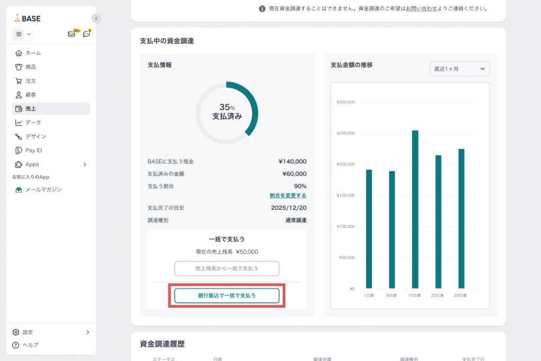Click 銀行振込で一括で支払う button
Screen dimensions: 541x361
[x=227, y=295]
